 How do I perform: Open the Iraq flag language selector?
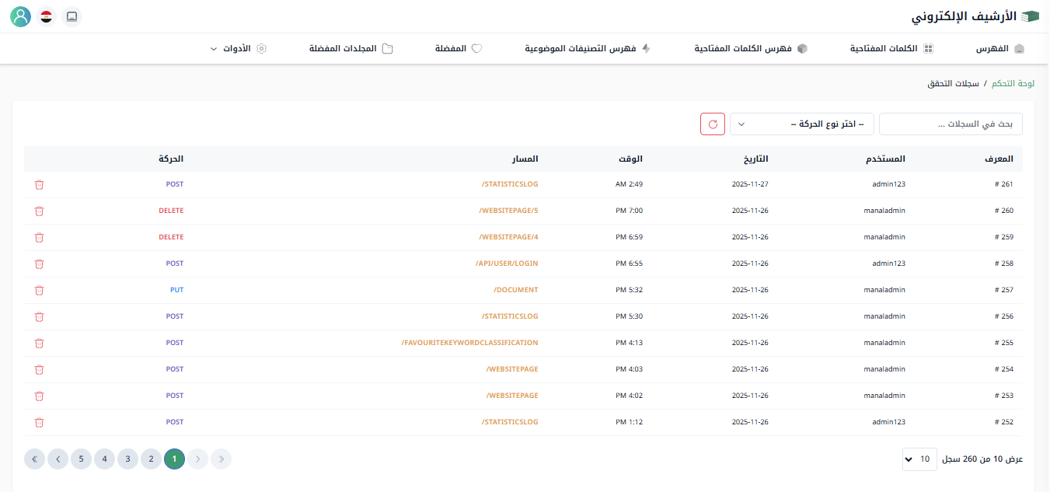pos(47,16)
